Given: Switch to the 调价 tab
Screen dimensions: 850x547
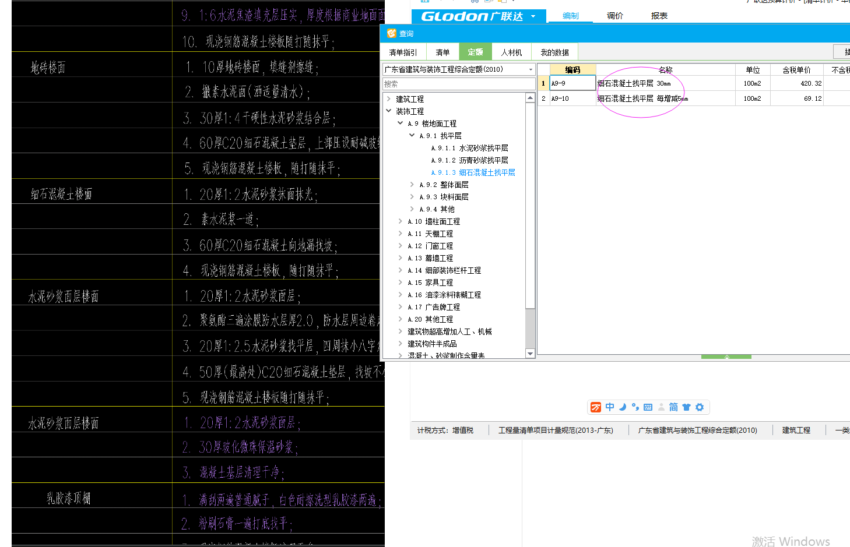Looking at the screenshot, I should [614, 16].
